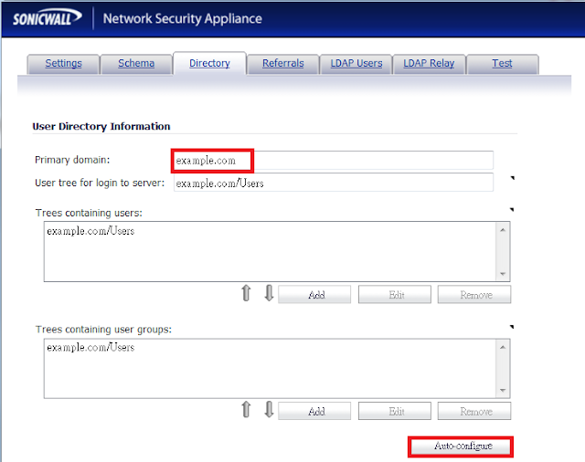Select example.com/Users in users tree list
585x462 pixels.
click(90, 231)
